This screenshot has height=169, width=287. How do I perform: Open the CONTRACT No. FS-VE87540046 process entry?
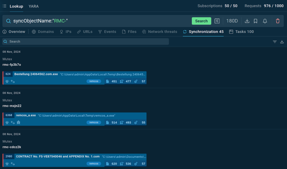pyautogui.click(x=57, y=156)
